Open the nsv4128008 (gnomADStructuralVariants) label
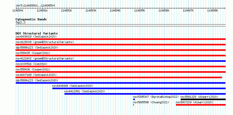 tap(45, 42)
